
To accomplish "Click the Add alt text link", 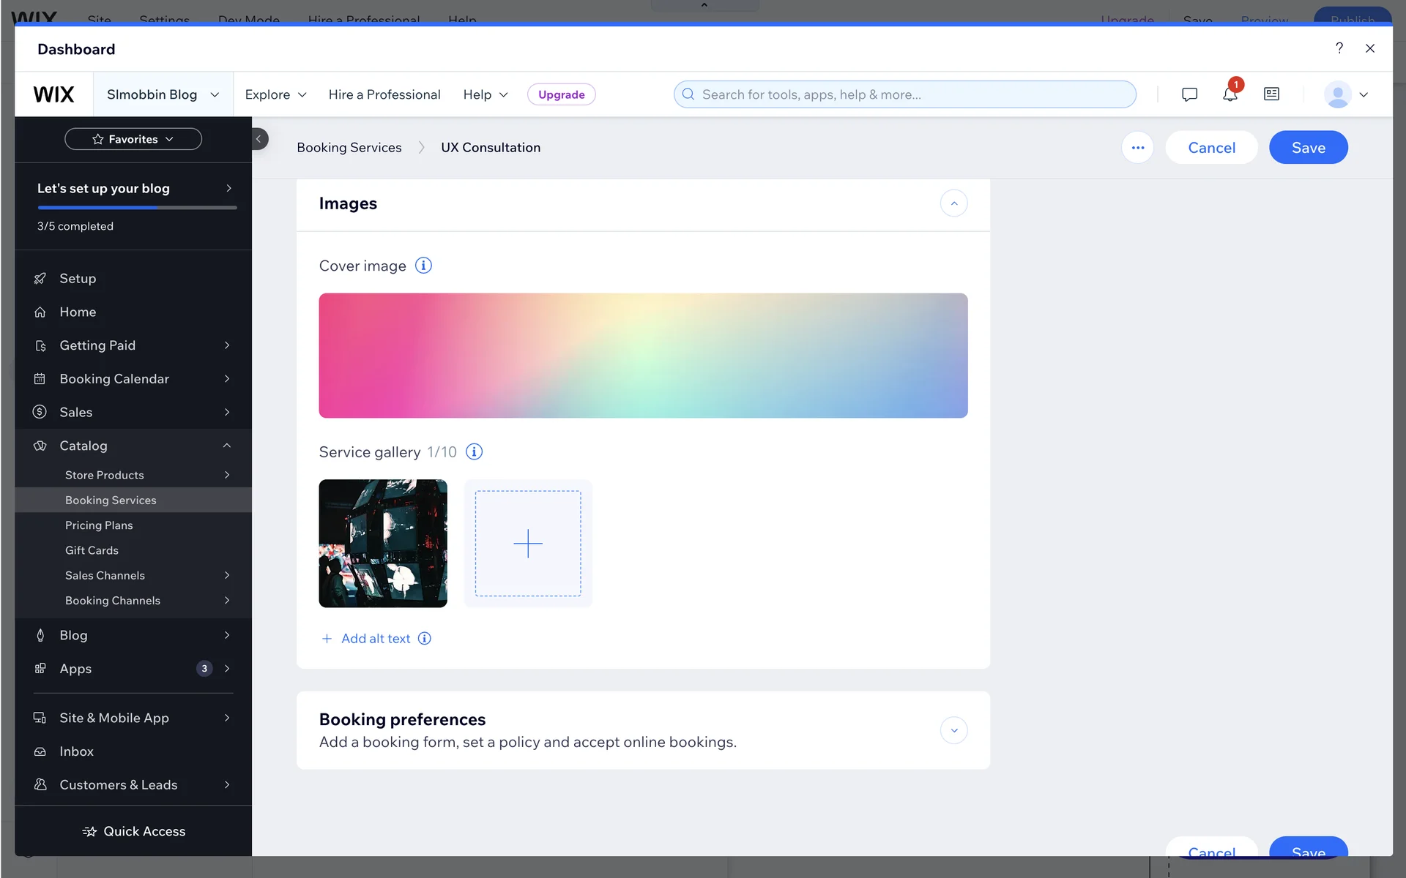I will 375,639.
